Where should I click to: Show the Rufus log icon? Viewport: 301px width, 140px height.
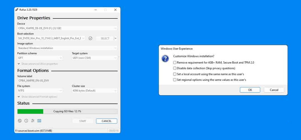point(39,121)
